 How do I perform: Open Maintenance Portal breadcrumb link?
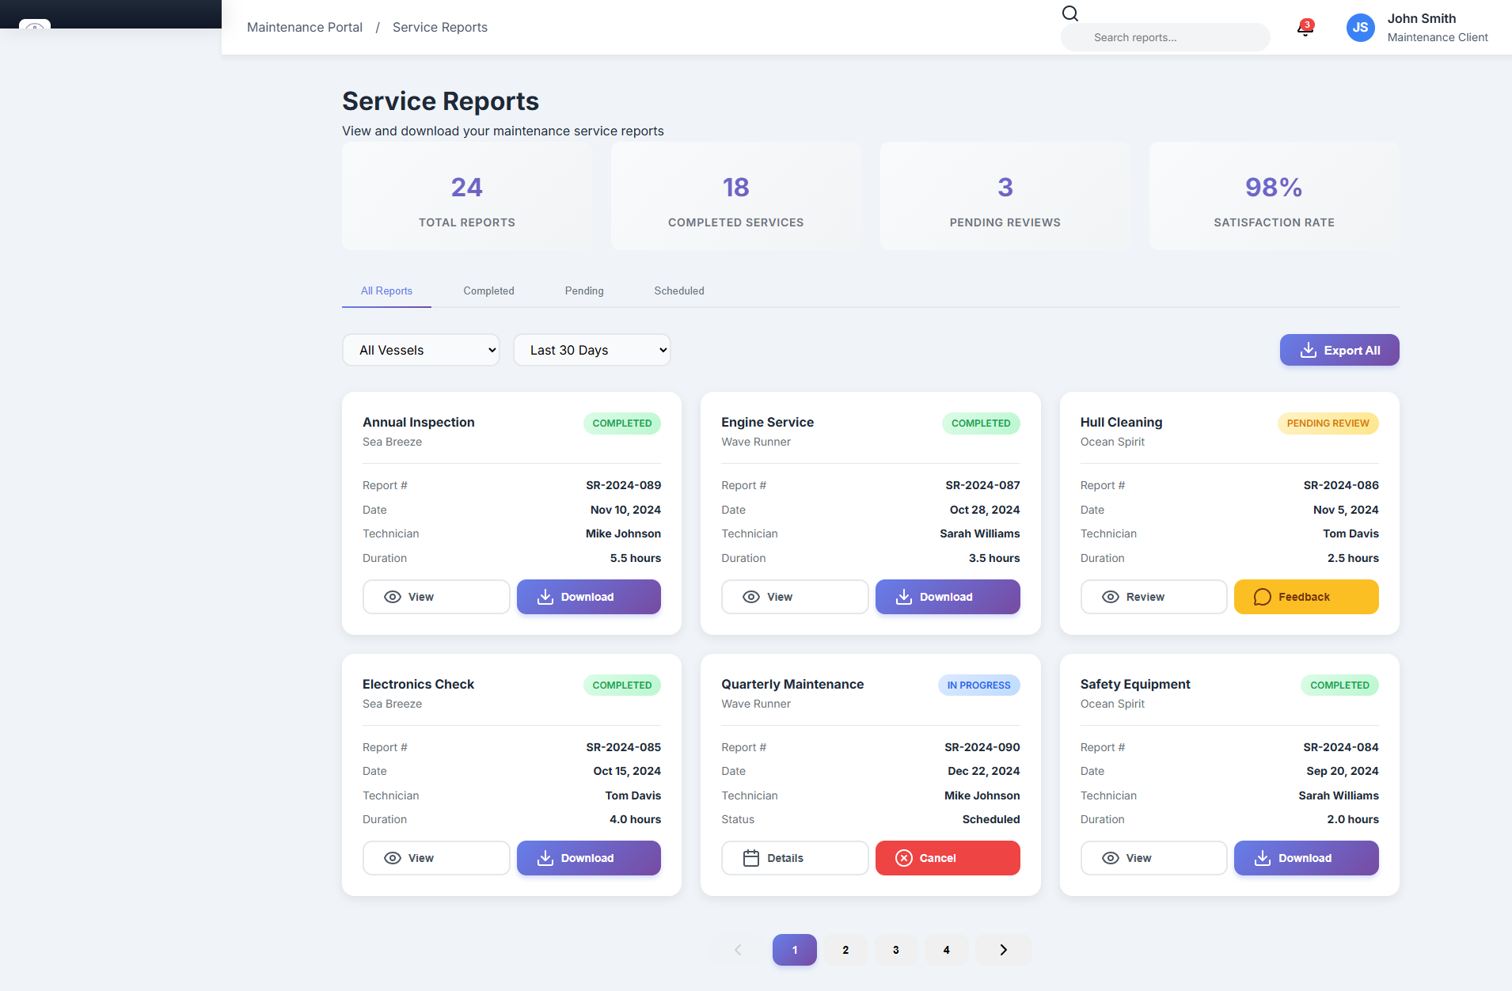point(304,27)
